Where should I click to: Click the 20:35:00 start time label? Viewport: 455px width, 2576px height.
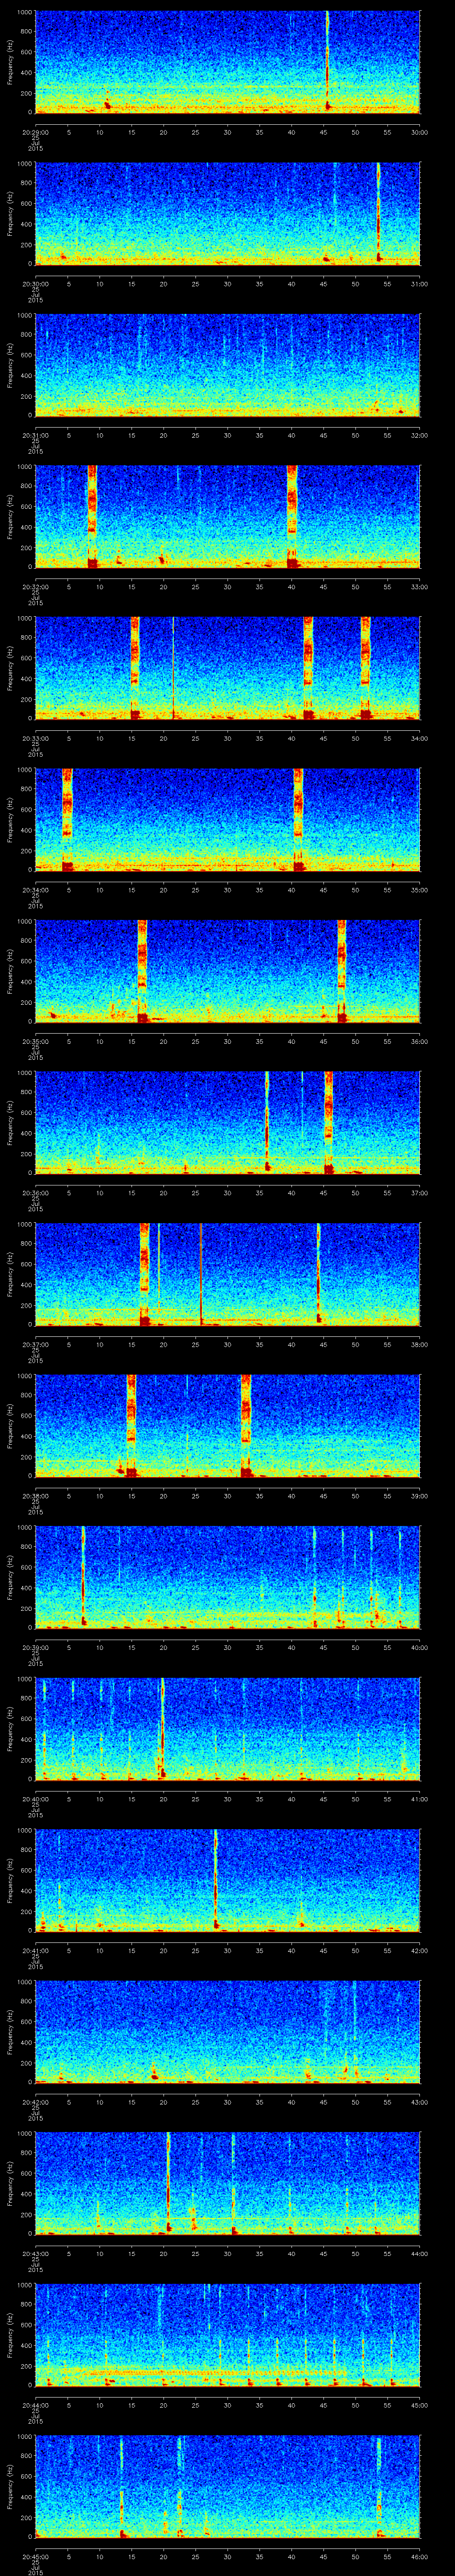pyautogui.click(x=35, y=1041)
